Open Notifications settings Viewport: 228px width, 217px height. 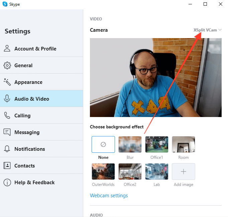(x=41, y=149)
